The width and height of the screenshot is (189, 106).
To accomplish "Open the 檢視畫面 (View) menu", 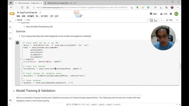I will pos(30,16).
